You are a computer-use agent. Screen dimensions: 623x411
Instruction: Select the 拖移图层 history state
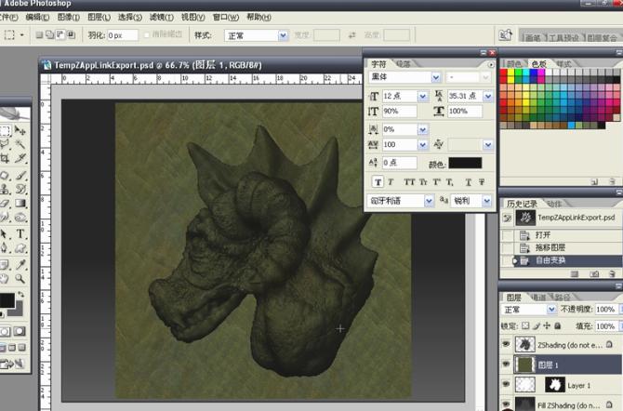click(549, 248)
